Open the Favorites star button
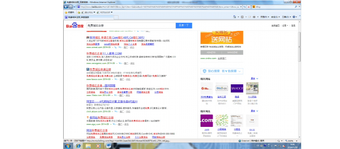 click(x=69, y=12)
